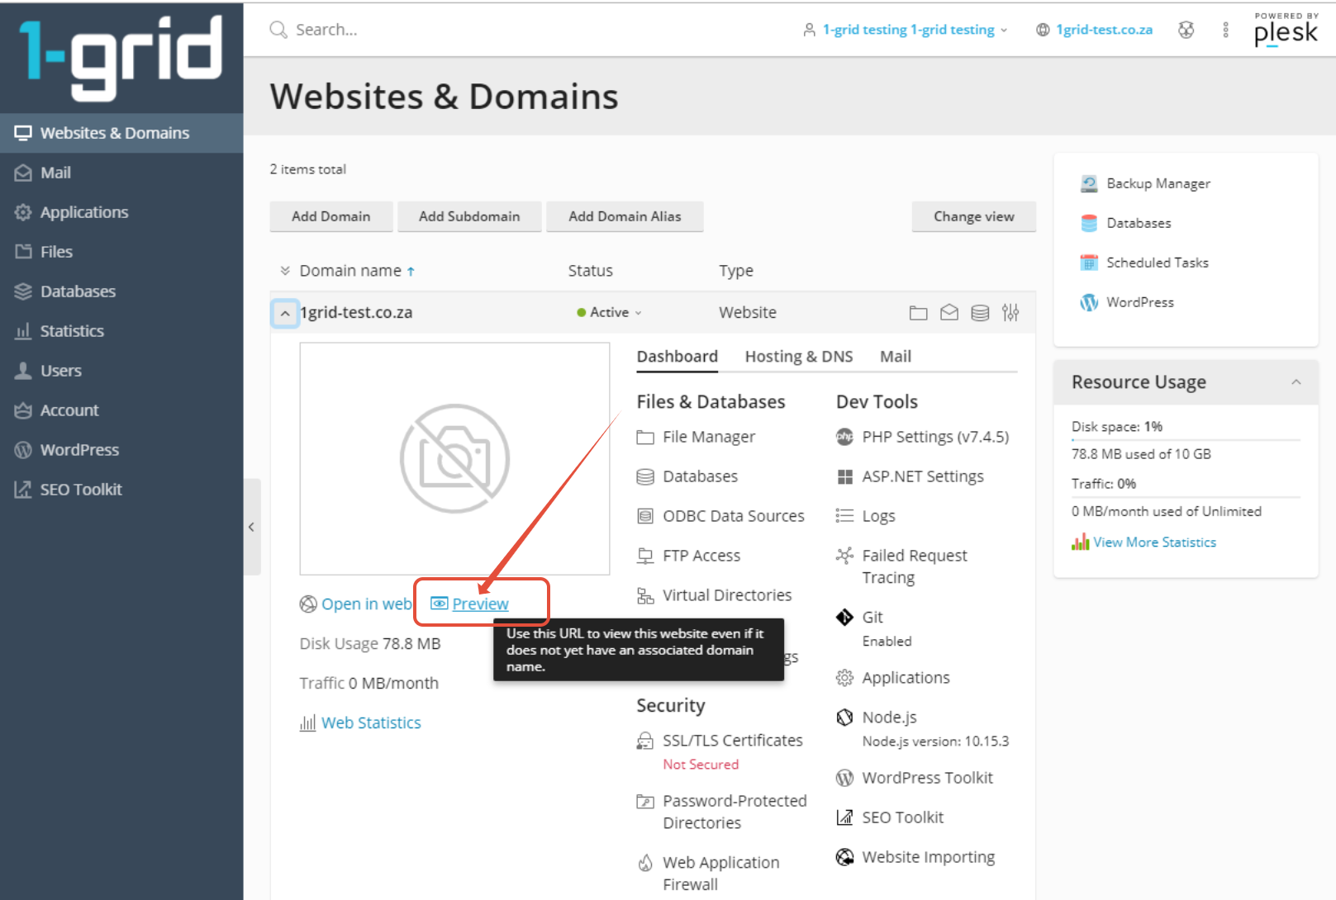Screen dimensions: 1336x900
Task: Click the ASP.NET Settings windows icon
Action: tap(844, 476)
